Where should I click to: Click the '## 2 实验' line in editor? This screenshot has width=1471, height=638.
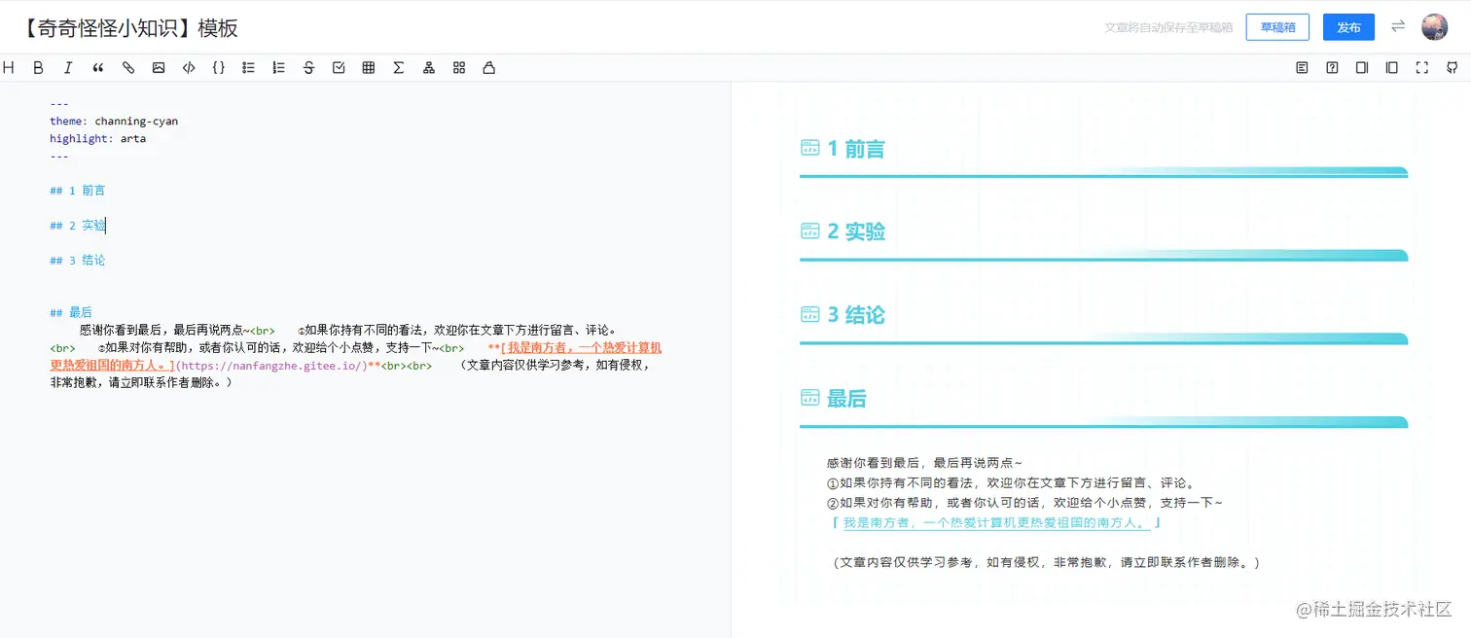pos(78,226)
